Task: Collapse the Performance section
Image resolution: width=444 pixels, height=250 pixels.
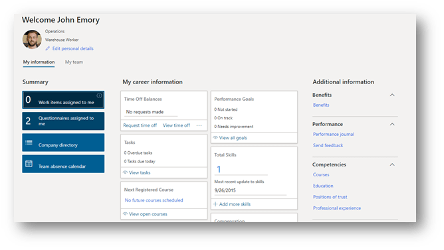Action: tap(392, 124)
